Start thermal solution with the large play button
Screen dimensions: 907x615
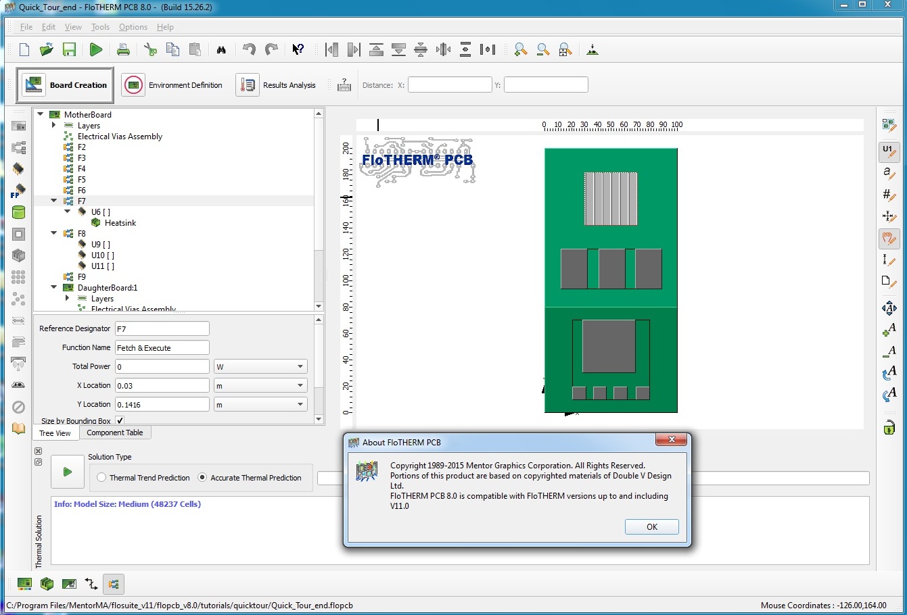pyautogui.click(x=67, y=472)
